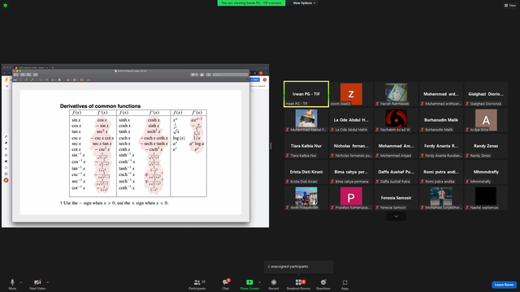Select Ferdy Ananta Rusdian's tile
520x292 pixels.
point(440,146)
